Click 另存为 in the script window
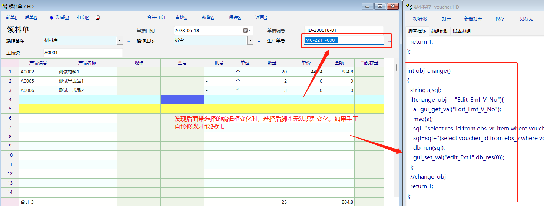The image size is (544, 206). [x=526, y=19]
